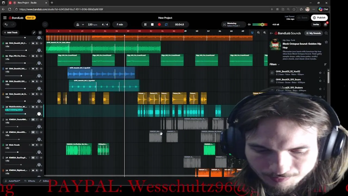
Task: Preview GHH_Beat05_109_Snare sample
Action: [272, 81]
